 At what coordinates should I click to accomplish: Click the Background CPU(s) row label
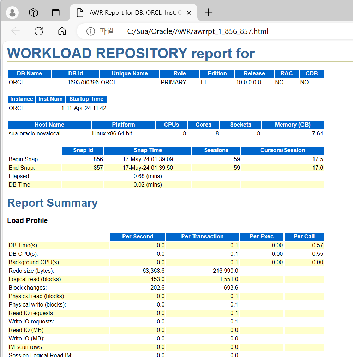point(34,262)
